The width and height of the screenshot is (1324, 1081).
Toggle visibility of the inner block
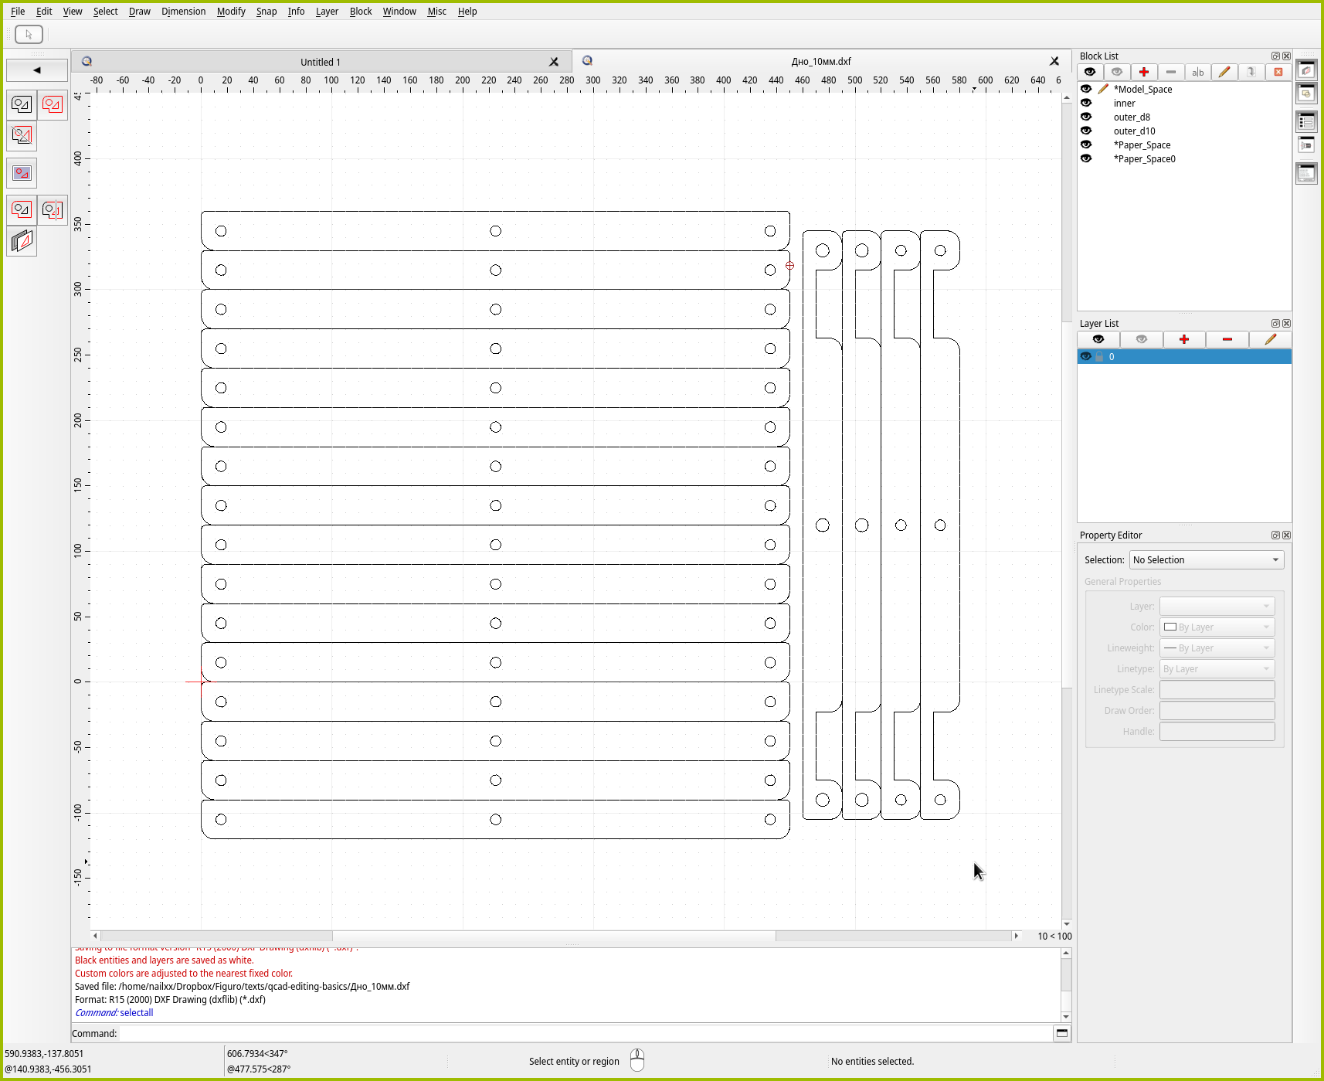[1086, 103]
